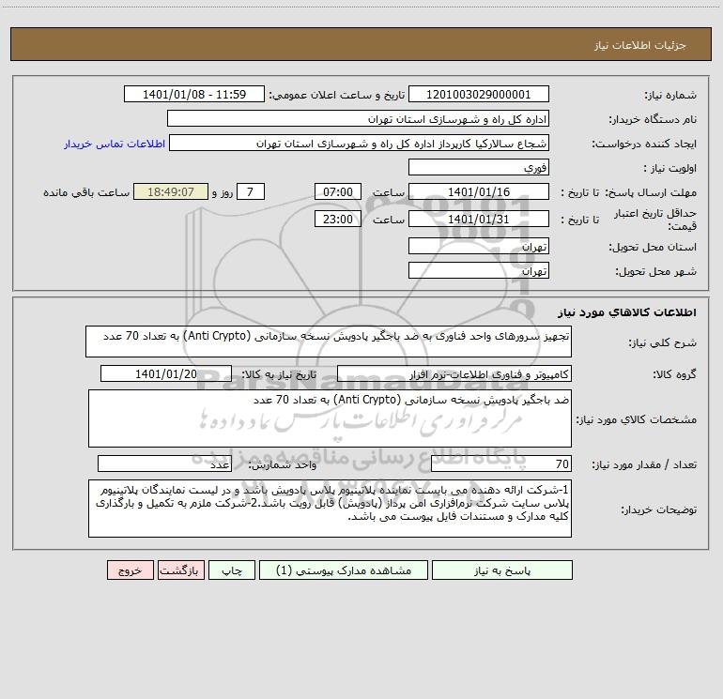This screenshot has width=723, height=699.
Task: Click the خروج exit button
Action: pos(130,570)
